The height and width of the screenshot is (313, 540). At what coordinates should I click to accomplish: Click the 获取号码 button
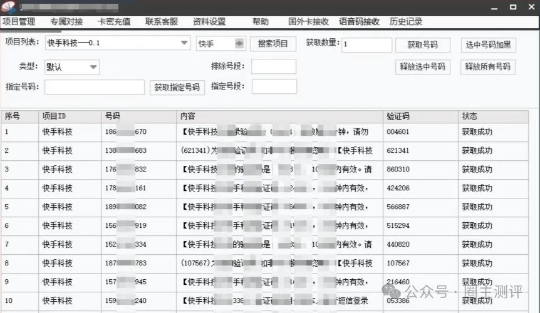click(x=423, y=45)
